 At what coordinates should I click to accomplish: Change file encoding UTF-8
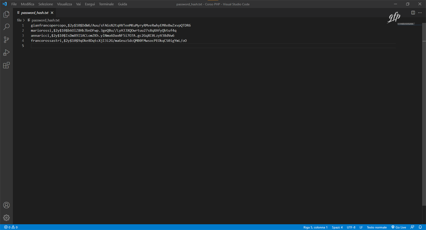pyautogui.click(x=351, y=227)
